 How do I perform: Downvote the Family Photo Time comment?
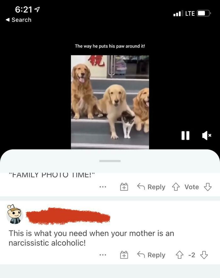[208, 187]
